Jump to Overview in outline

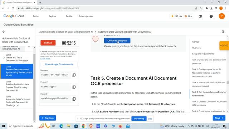[x=196, y=48]
